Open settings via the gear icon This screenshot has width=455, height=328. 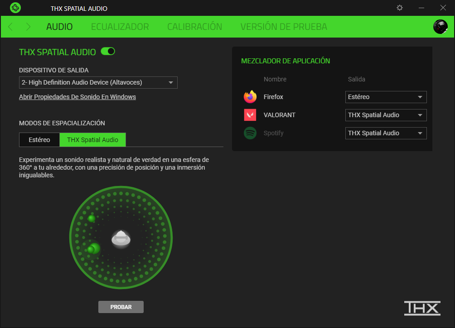pos(400,8)
